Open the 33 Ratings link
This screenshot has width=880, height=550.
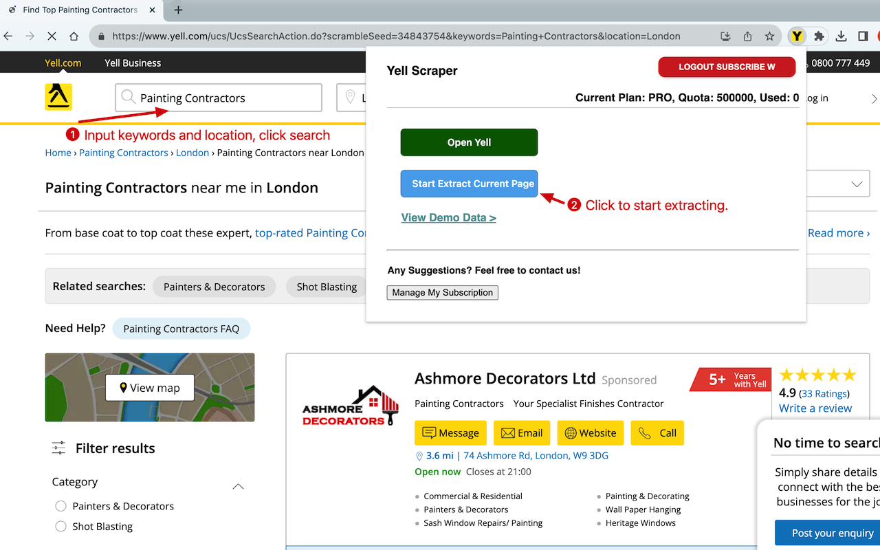click(x=824, y=394)
